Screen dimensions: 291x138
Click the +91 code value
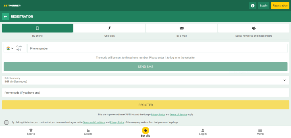pyautogui.click(x=18, y=50)
